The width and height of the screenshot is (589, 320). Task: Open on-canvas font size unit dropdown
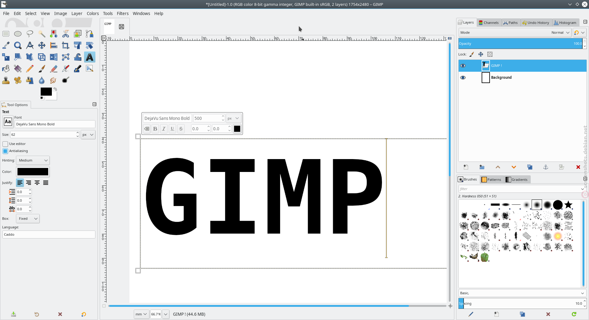233,118
